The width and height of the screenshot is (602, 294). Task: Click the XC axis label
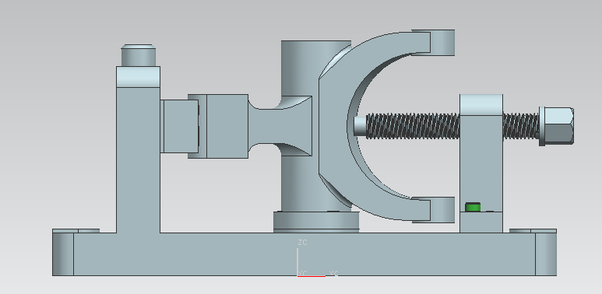pyautogui.click(x=334, y=273)
